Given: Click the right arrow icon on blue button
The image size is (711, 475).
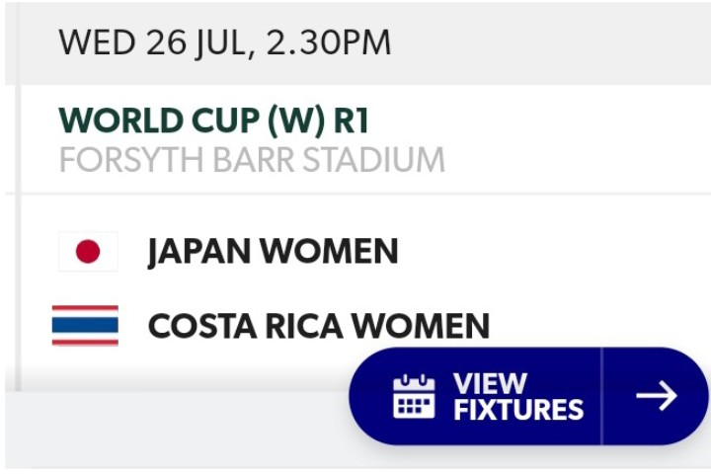Looking at the screenshot, I should click(x=657, y=396).
